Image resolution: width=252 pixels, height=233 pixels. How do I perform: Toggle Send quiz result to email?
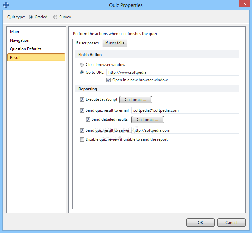click(x=82, y=110)
